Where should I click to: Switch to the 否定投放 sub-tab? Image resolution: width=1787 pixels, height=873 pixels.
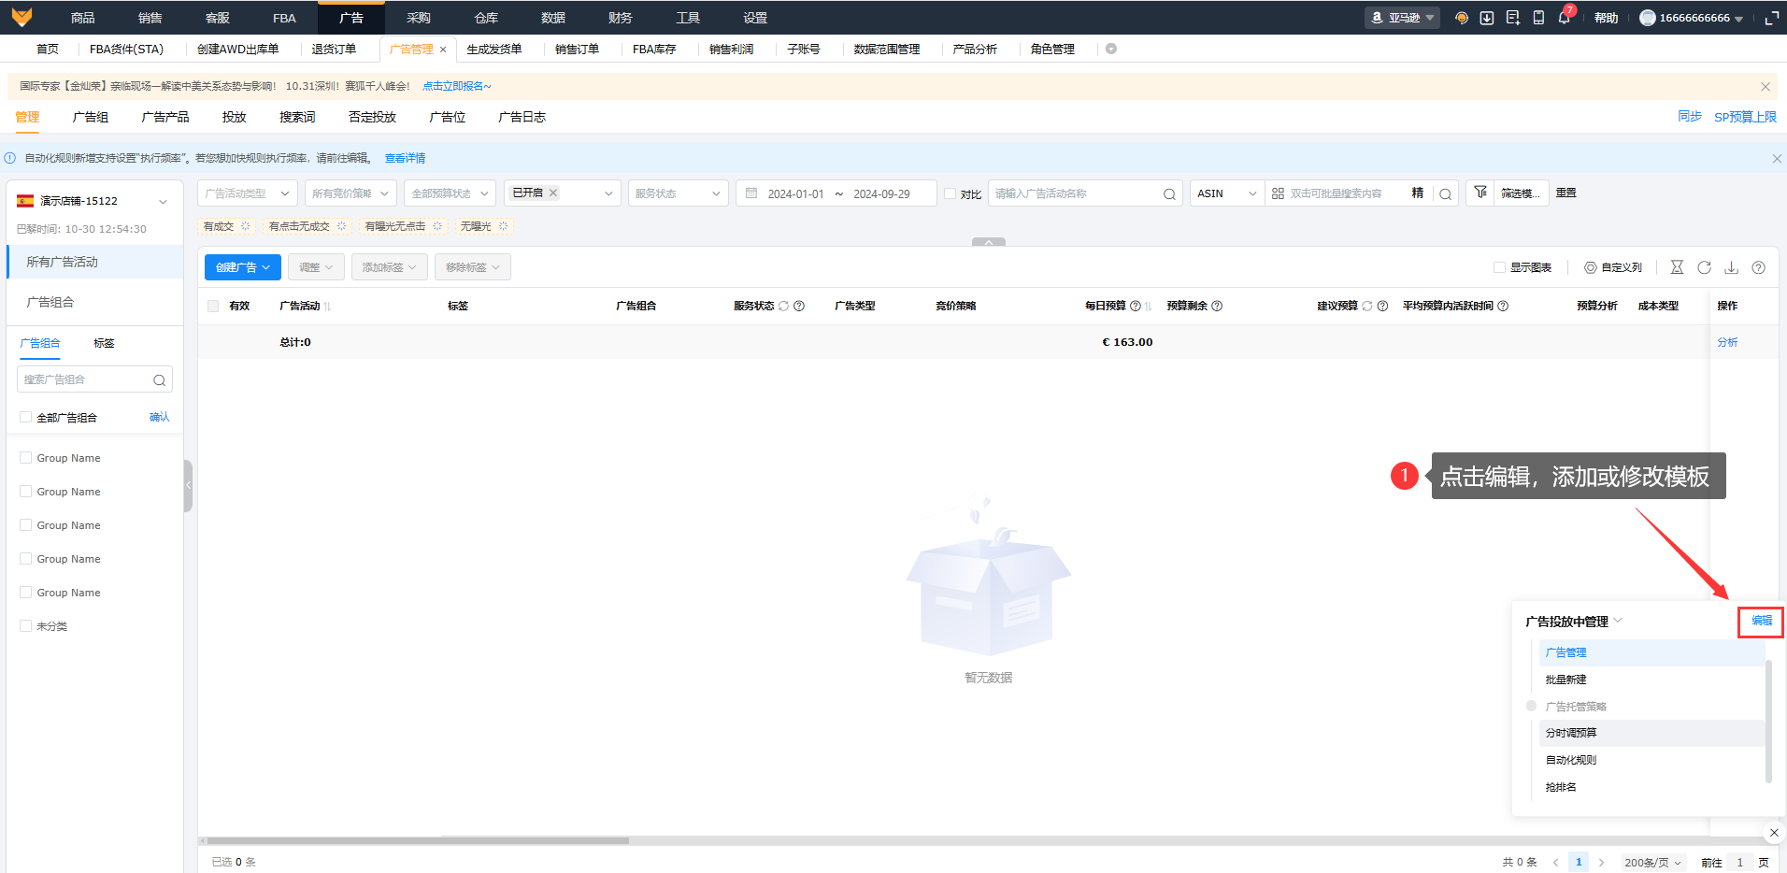(x=372, y=117)
